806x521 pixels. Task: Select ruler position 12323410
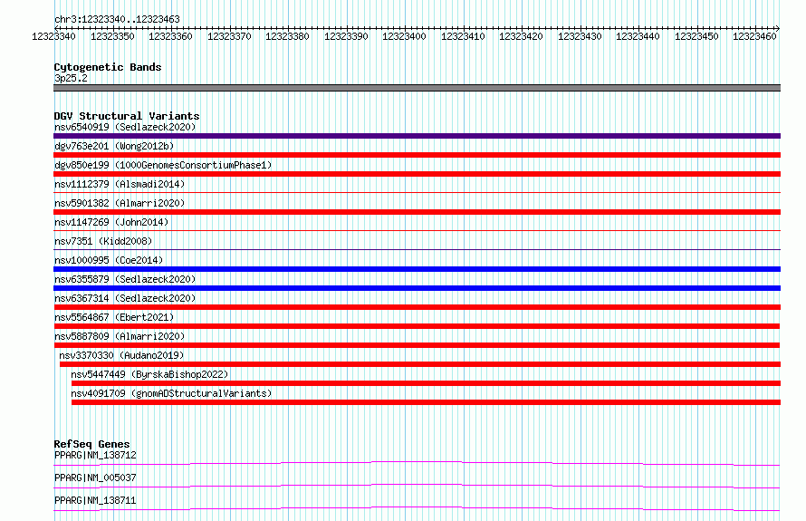pyautogui.click(x=463, y=36)
